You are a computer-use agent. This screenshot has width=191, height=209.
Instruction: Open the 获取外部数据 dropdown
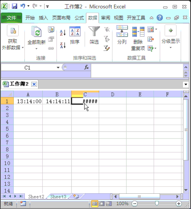pyautogui.click(x=13, y=38)
